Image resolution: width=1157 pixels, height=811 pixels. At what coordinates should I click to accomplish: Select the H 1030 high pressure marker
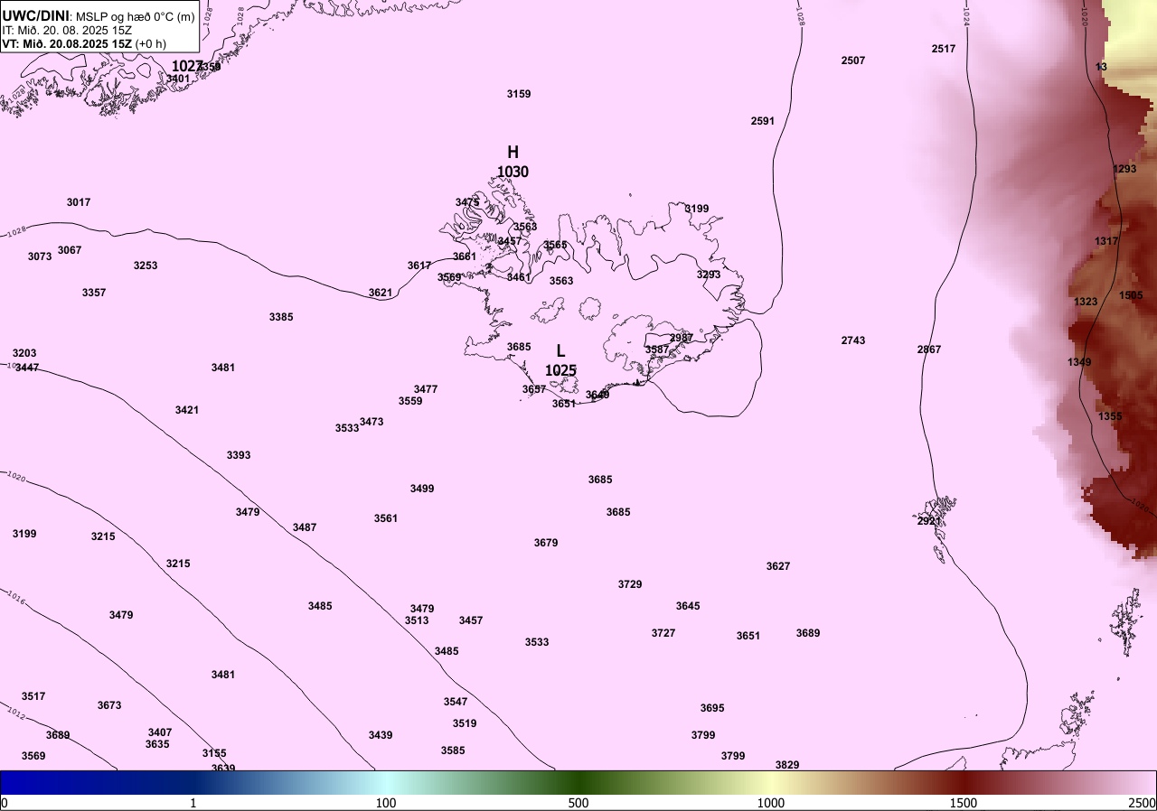point(513,162)
